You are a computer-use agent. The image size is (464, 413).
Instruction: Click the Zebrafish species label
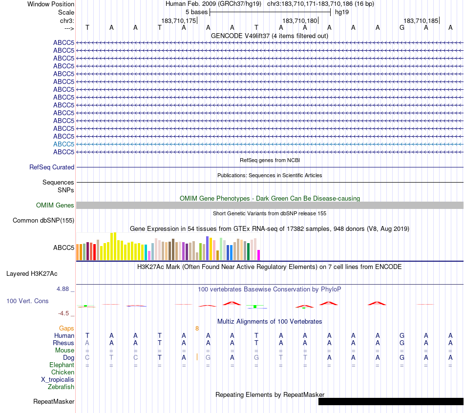pos(61,387)
